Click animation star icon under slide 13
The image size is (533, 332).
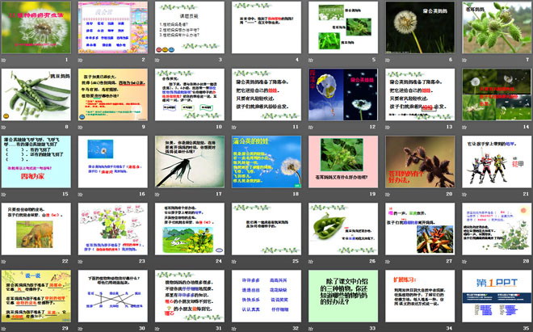coord(388,127)
